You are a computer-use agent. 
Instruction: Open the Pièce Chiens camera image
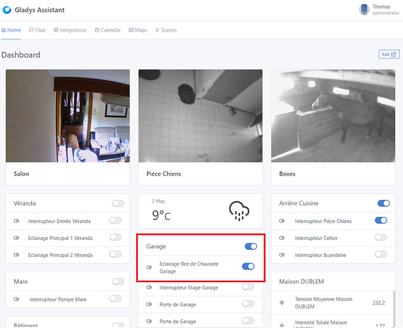201,116
